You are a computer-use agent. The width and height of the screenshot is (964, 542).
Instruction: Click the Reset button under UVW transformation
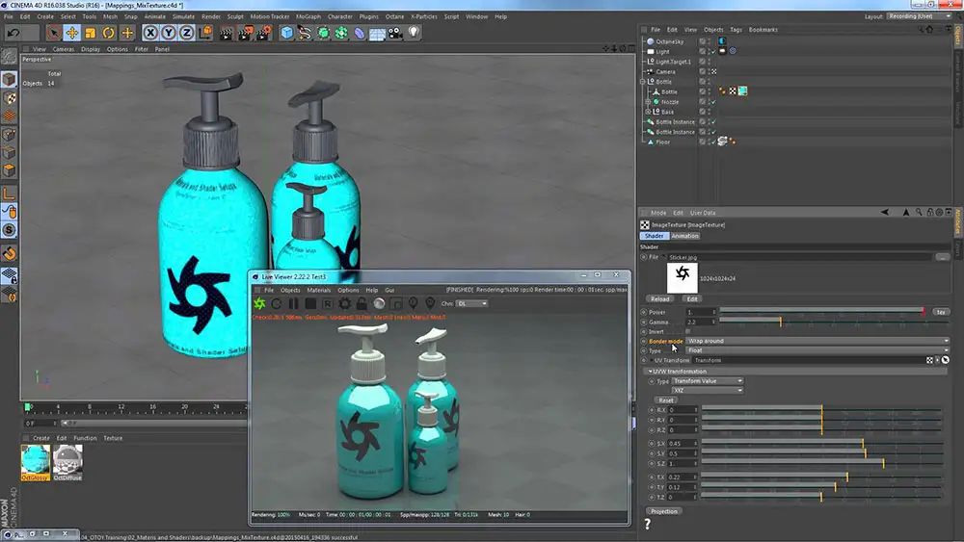pyautogui.click(x=666, y=400)
